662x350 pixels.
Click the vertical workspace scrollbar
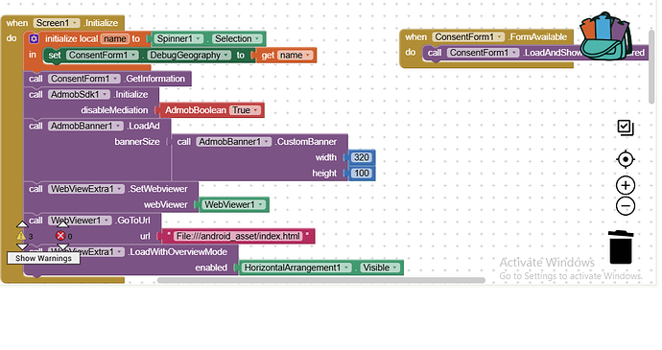tap(651, 67)
